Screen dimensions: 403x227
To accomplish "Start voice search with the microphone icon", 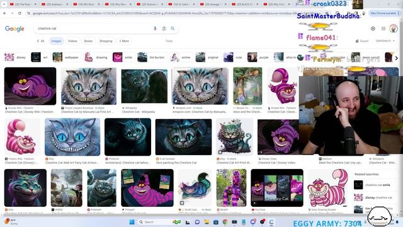I will 155,28.
